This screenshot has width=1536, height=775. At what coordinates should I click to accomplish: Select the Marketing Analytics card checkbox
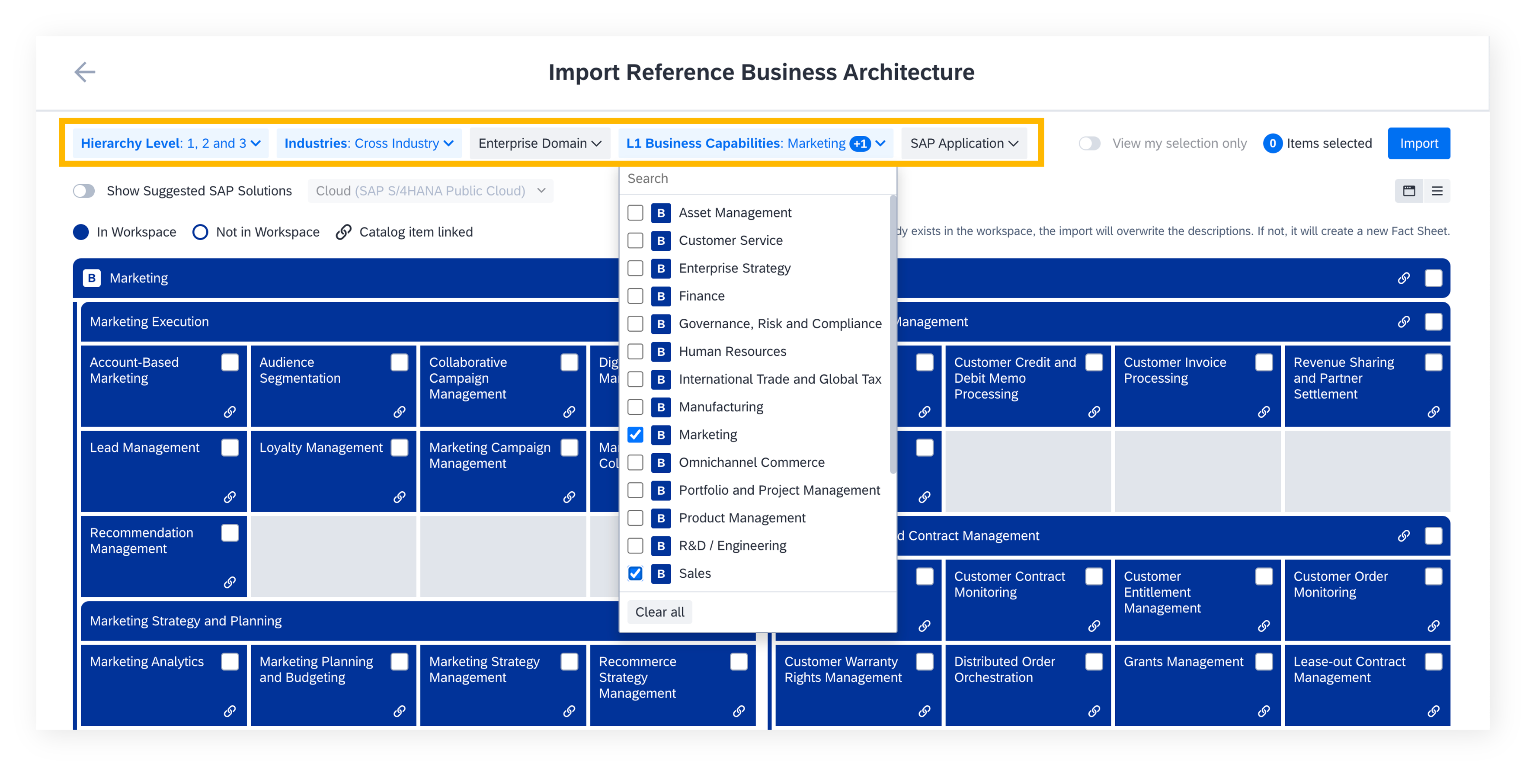point(230,662)
